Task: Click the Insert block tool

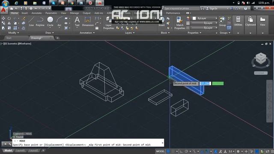Action: (162, 22)
